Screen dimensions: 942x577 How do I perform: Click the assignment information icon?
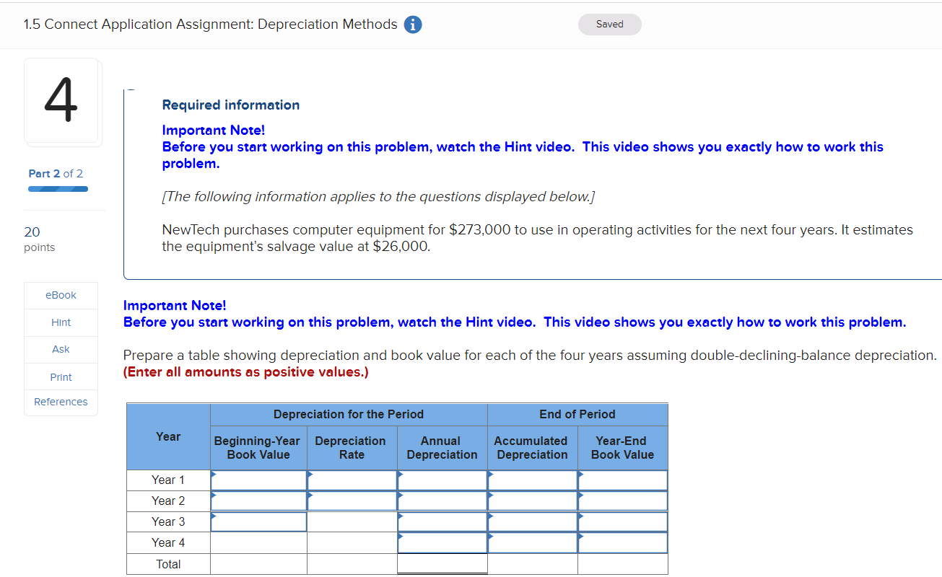coord(412,24)
